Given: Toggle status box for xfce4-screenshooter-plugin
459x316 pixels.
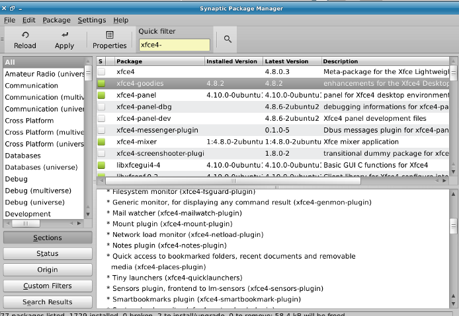Looking at the screenshot, I should point(101,153).
